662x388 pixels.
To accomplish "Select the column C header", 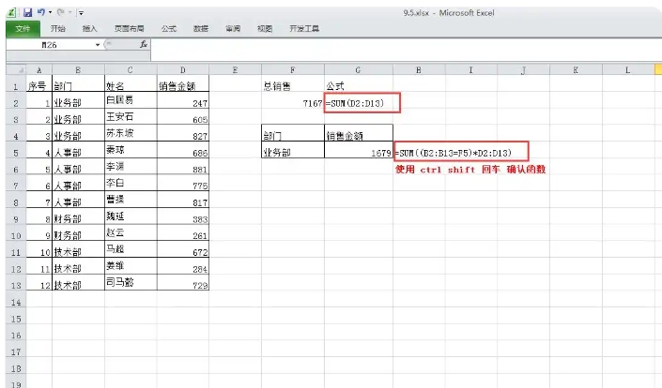I will (131, 70).
